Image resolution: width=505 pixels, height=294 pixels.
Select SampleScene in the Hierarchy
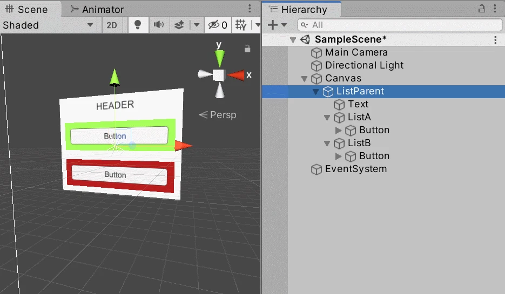tap(351, 39)
